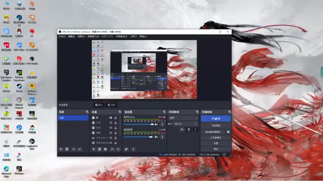The width and height of the screenshot is (323, 181).
Task: Click the blue streaming button in Controls
Action: tap(216, 119)
